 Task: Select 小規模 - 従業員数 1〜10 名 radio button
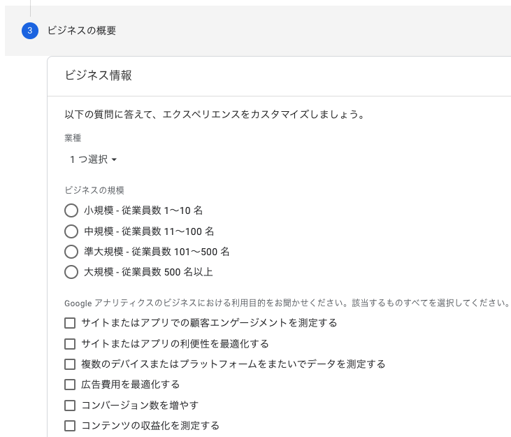71,210
